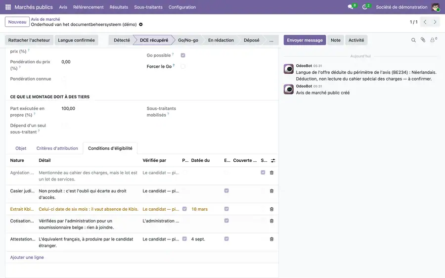Delete the Extrait Kbis row
Viewport: 445px width, 278px height.
point(271,209)
